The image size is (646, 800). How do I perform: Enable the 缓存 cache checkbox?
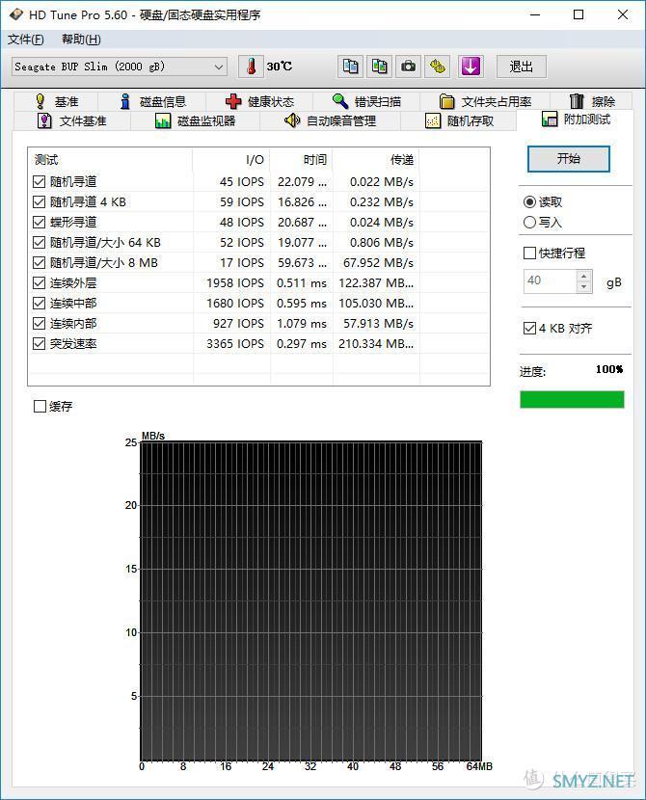coord(40,406)
